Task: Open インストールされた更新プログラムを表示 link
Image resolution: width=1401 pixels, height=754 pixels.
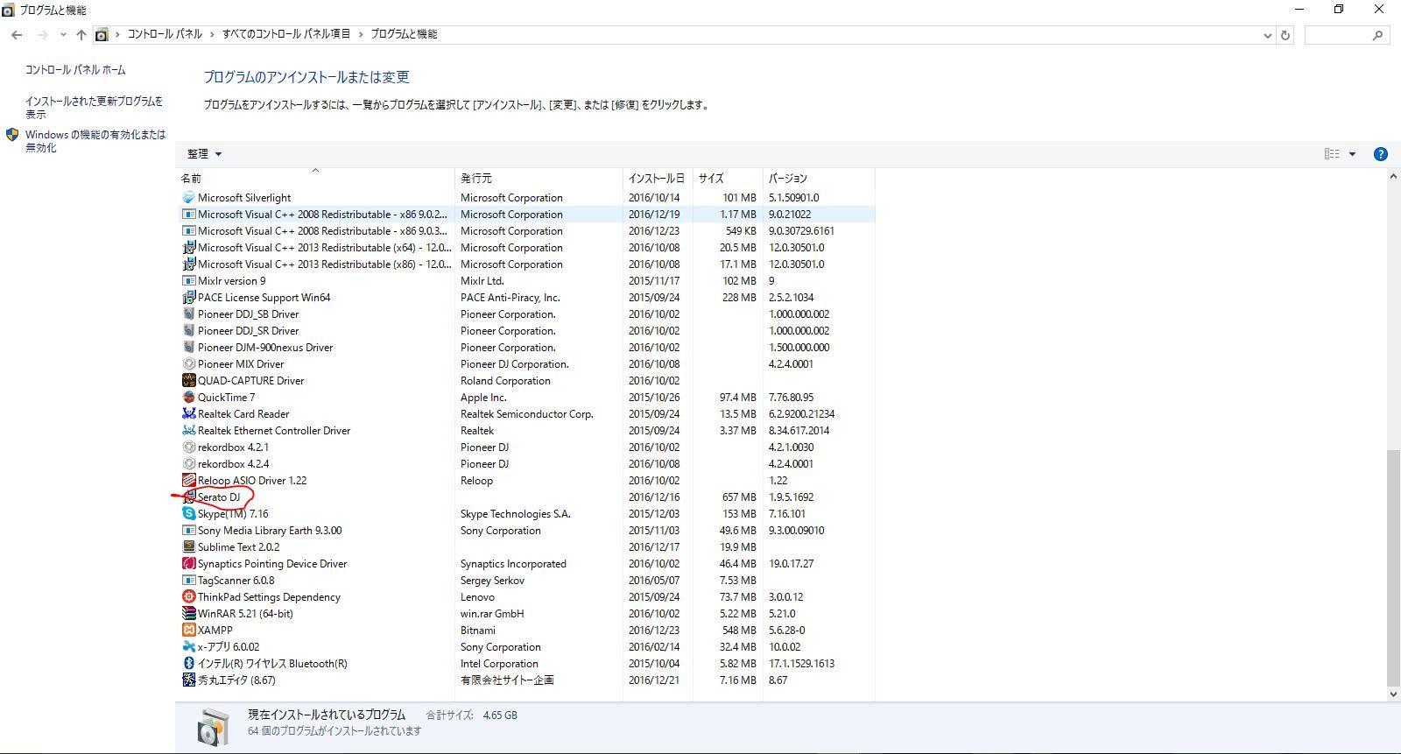Action: click(95, 108)
